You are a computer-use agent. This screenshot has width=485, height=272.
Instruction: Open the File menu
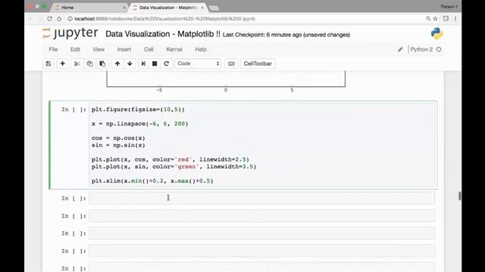(53, 49)
